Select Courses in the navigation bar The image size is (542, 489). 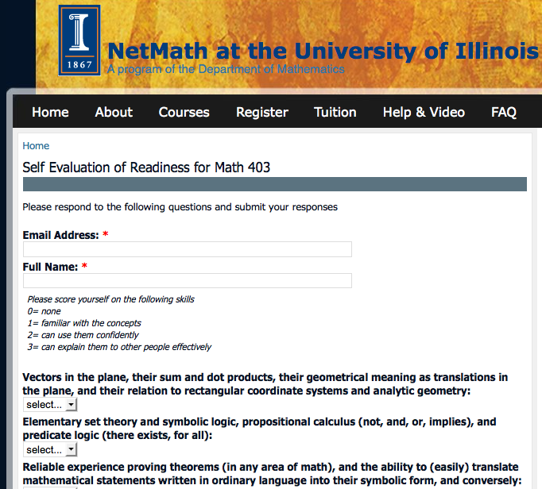tap(184, 112)
